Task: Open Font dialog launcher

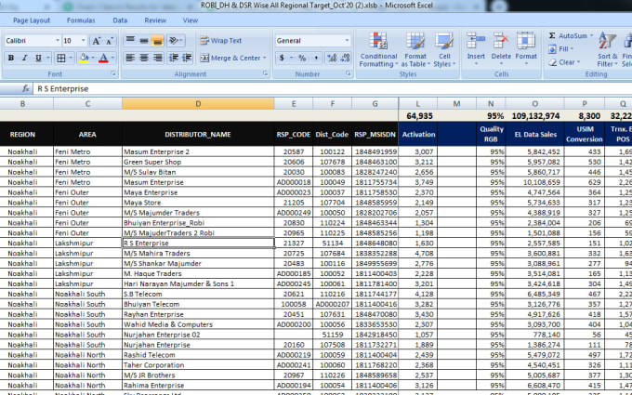Action: [113, 73]
